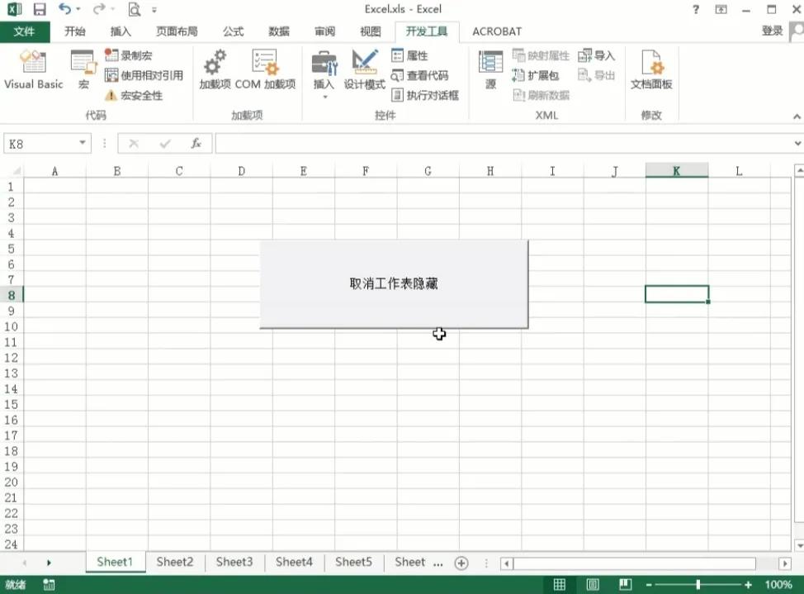The image size is (804, 594).
Task: Click vertical scrollbar down arrow
Action: pos(799,545)
